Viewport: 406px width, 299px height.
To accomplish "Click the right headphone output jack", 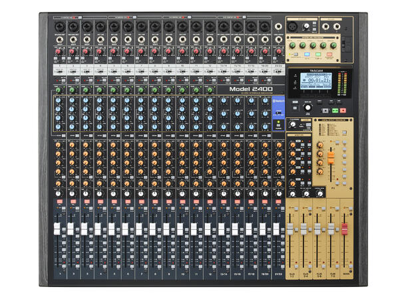I will pyautogui.click(x=337, y=26).
